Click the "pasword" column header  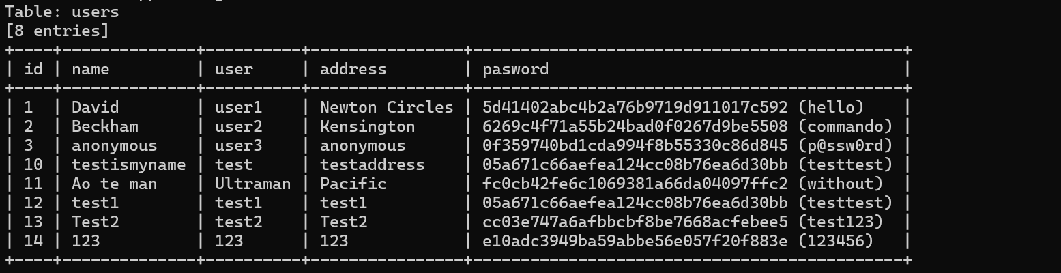(515, 69)
